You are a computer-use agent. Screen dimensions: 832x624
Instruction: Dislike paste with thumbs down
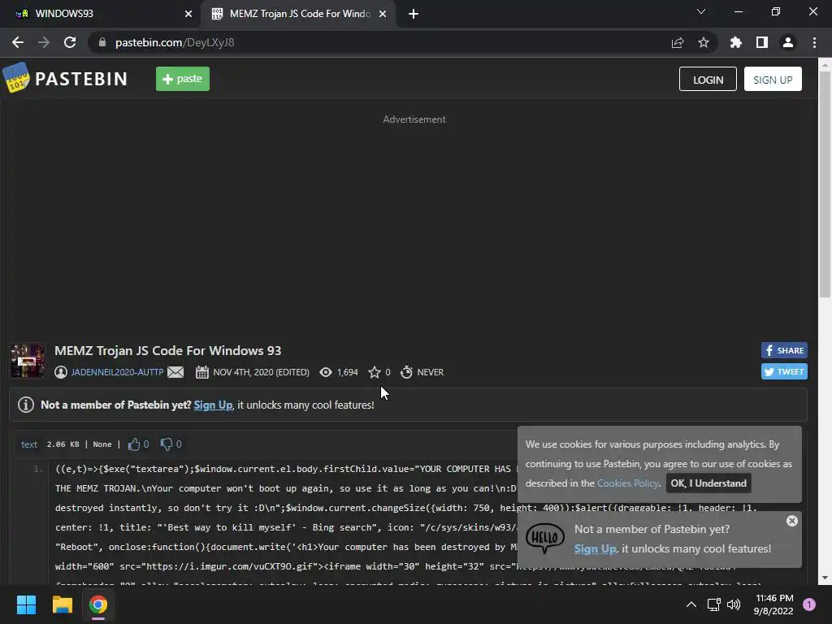(167, 444)
